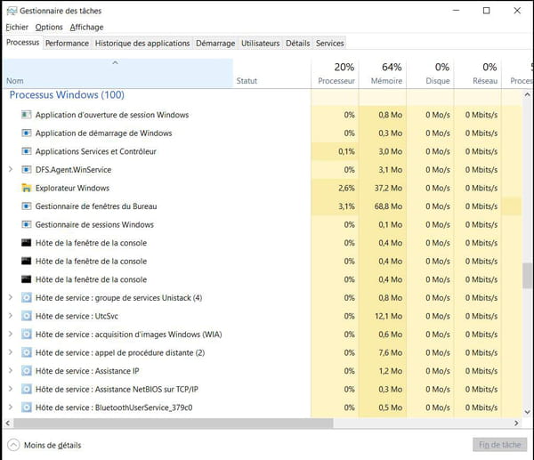Click icon of Application de démarrage de Windows
The width and height of the screenshot is (534, 460).
point(26,133)
